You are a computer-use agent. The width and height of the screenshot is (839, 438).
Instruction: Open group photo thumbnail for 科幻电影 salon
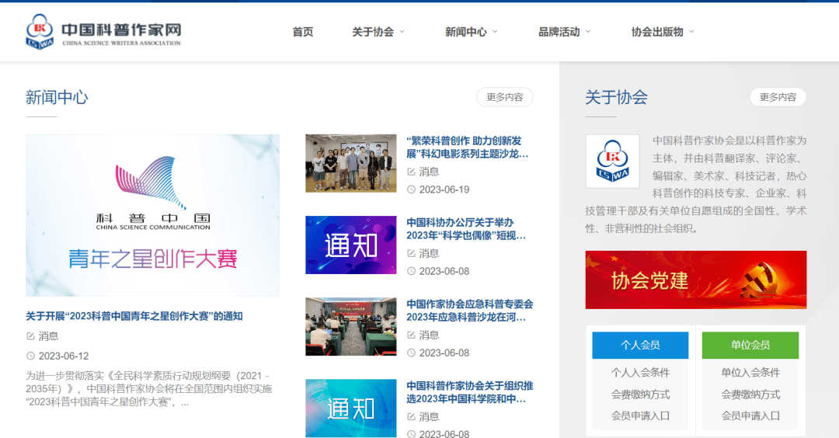coord(351,163)
